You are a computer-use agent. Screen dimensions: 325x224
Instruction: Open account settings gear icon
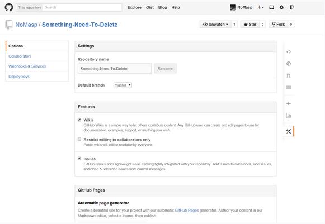[281, 7]
